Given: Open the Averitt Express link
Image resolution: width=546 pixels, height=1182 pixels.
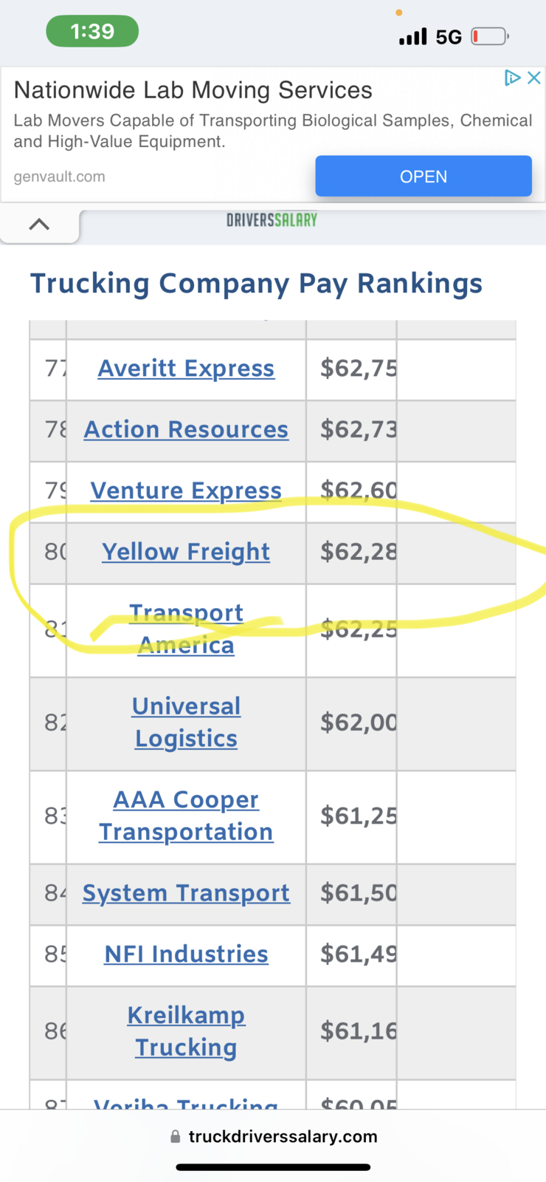Looking at the screenshot, I should point(186,368).
